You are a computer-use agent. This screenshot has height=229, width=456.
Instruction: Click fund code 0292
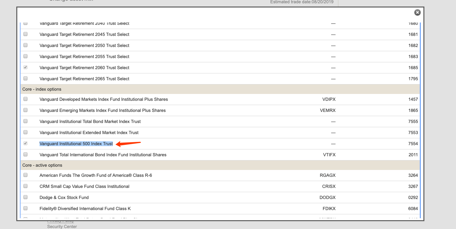[x=413, y=197]
